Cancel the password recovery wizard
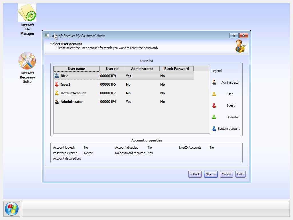Screen dimensions: 293x220 (x=227, y=174)
